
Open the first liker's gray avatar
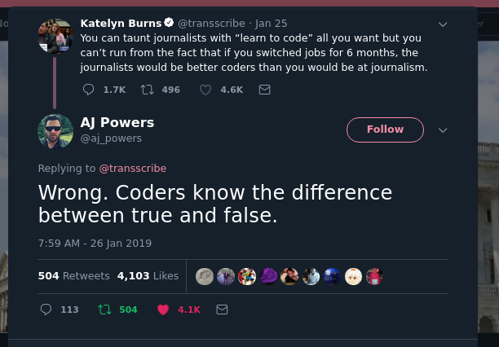tap(205, 276)
